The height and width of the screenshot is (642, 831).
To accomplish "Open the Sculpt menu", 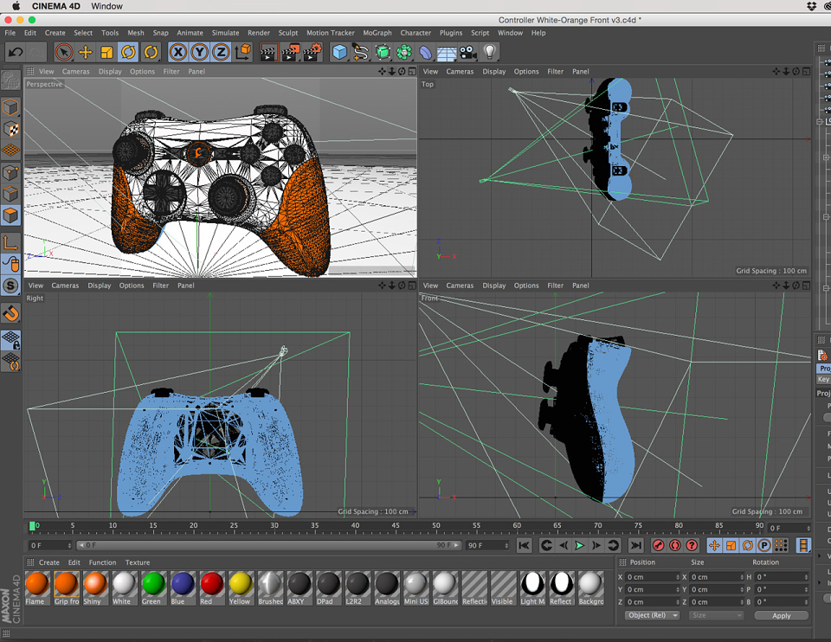I will [288, 33].
